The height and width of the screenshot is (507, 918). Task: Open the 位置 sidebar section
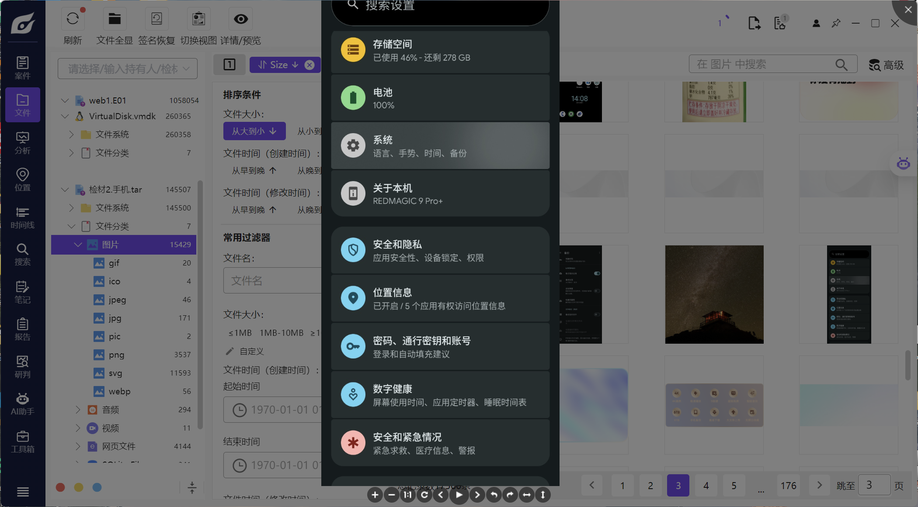tap(23, 179)
